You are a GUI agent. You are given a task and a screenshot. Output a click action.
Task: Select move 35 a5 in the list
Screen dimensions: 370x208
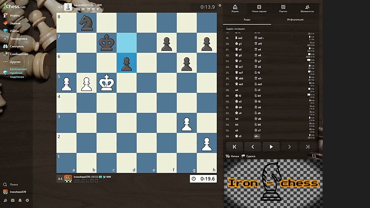(x=237, y=130)
